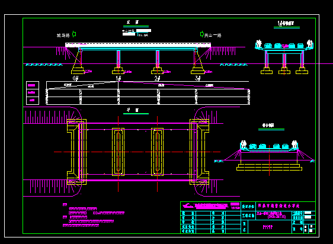This screenshot has width=333, height=244.
Task: Select the yellow footing of elevation pier 3#
Action: [198, 71]
